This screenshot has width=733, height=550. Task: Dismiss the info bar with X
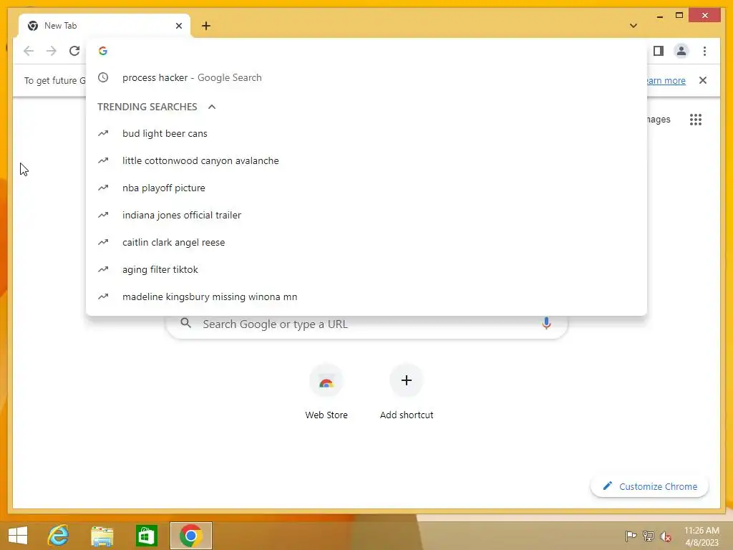tap(703, 80)
